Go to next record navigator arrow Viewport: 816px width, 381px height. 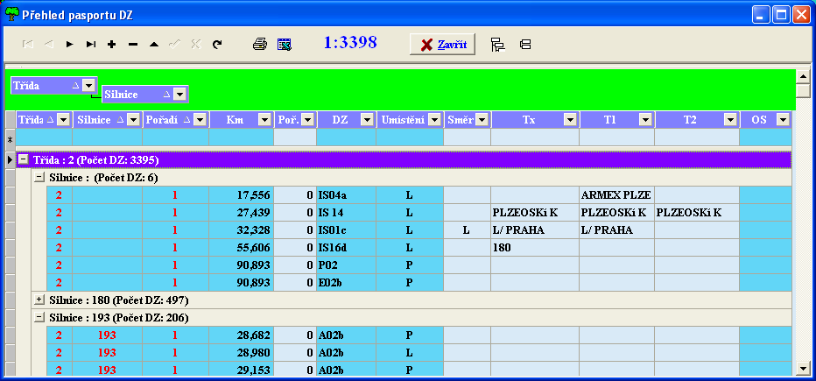pyautogui.click(x=69, y=45)
